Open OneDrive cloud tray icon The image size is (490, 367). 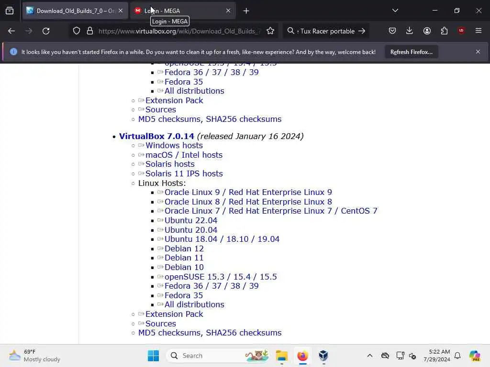385,356
